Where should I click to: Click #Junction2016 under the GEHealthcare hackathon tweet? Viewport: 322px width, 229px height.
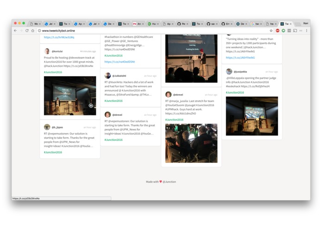[x=114, y=56]
